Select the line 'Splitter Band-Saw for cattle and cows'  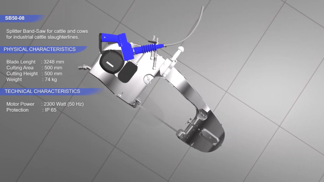click(x=47, y=31)
